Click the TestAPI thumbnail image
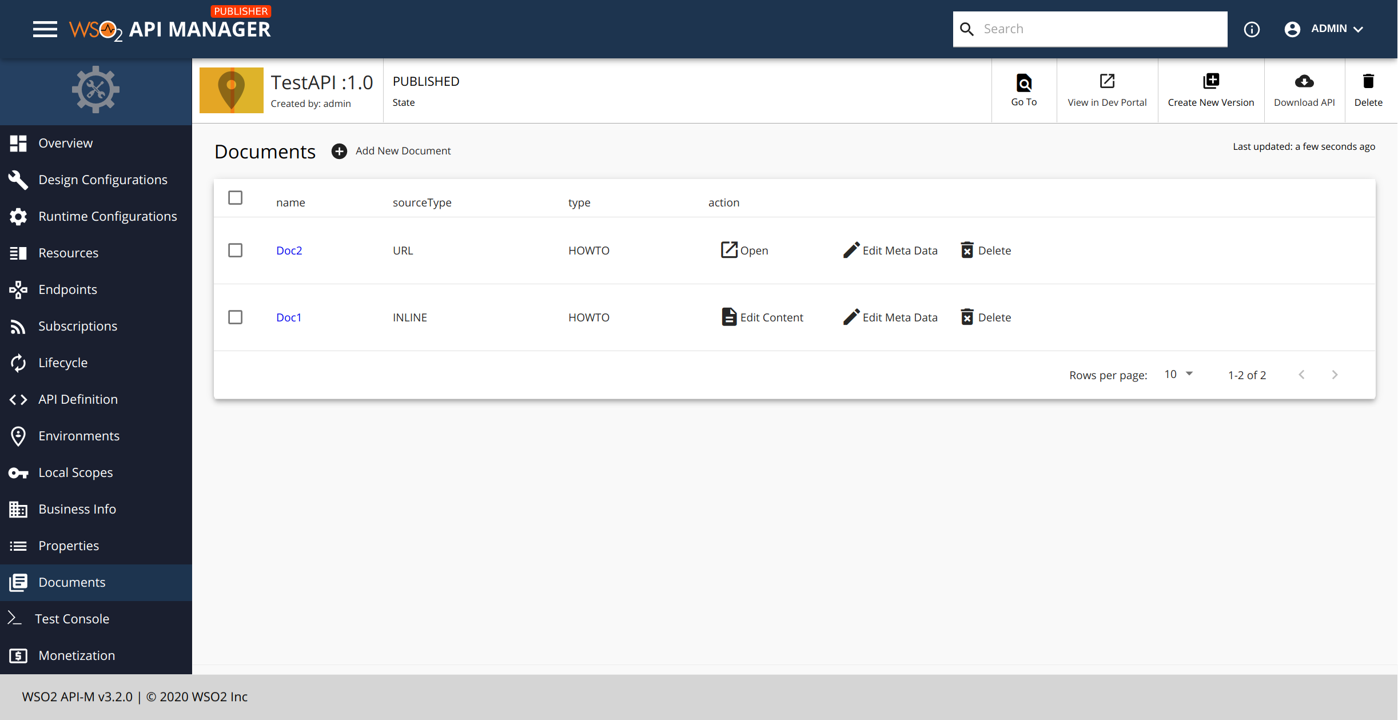 point(232,90)
